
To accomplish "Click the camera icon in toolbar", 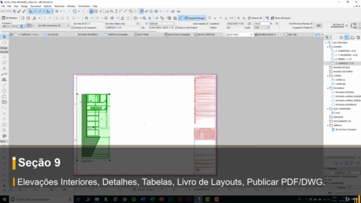I will click(x=135, y=18).
